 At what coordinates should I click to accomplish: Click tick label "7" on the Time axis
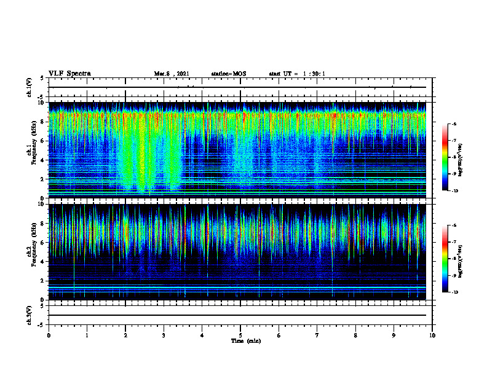317,335
